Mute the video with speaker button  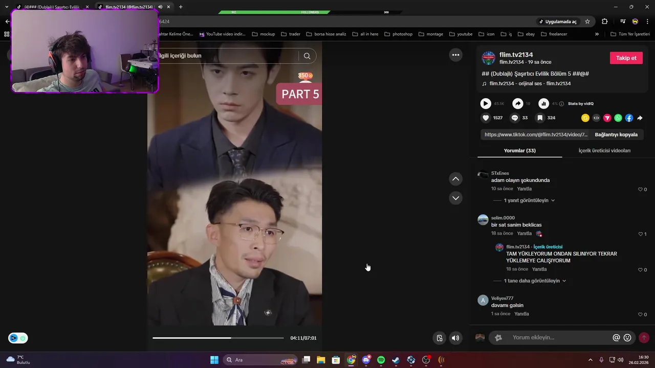point(455,338)
